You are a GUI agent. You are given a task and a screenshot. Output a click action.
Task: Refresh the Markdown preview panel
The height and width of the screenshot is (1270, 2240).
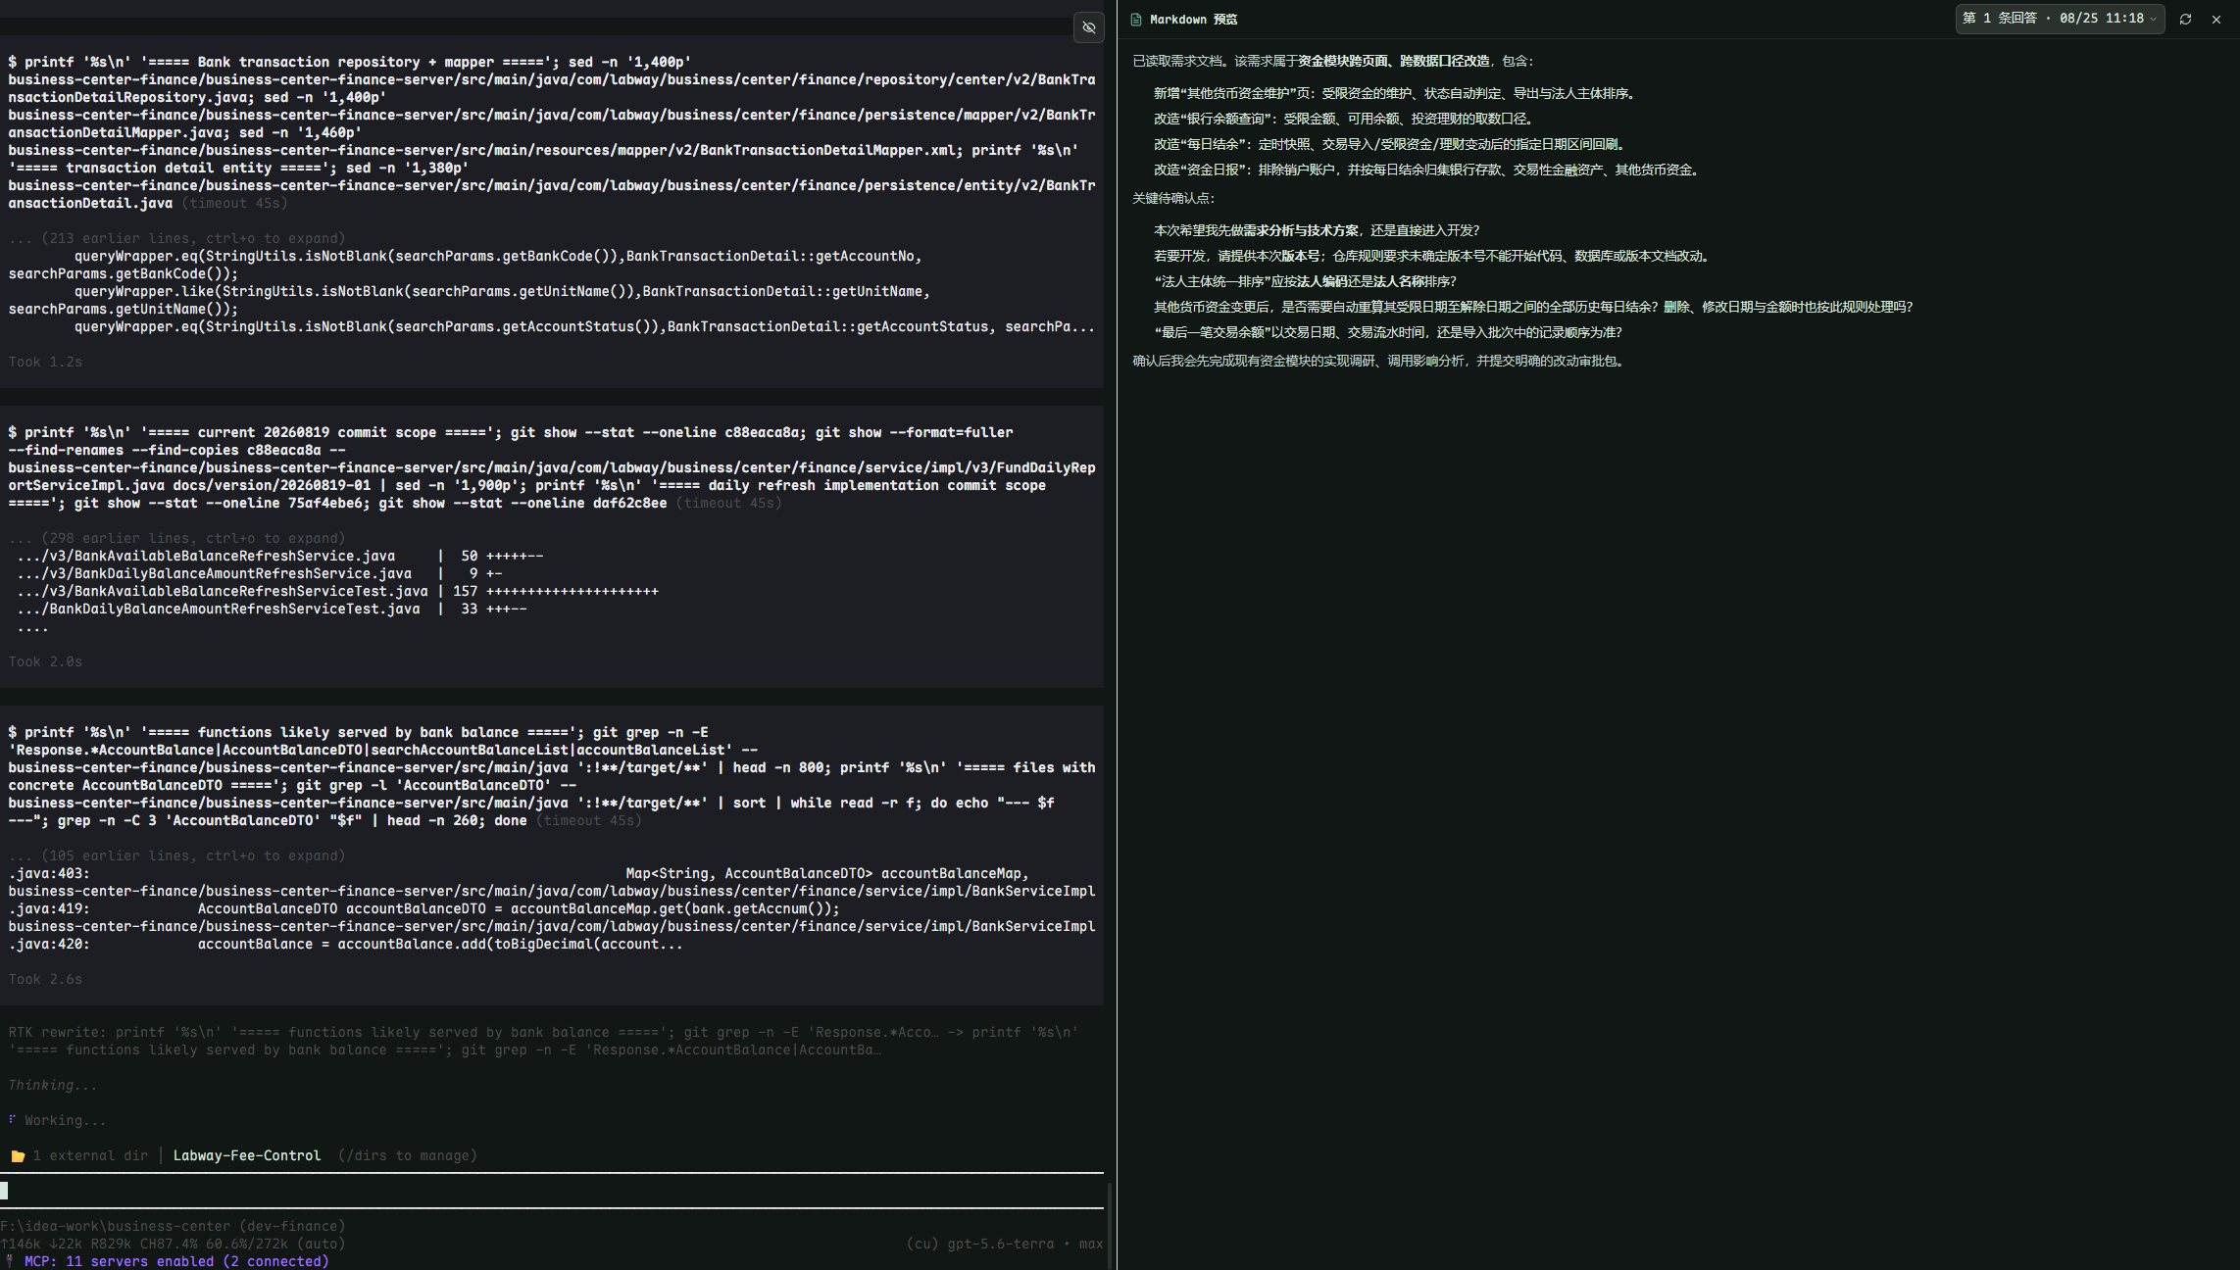pos(2185,20)
